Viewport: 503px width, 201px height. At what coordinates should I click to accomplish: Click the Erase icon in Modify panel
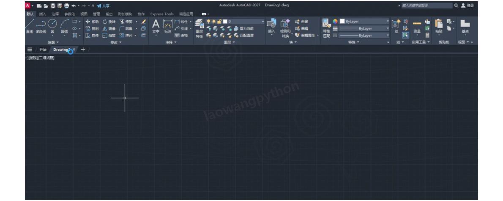pyautogui.click(x=143, y=22)
